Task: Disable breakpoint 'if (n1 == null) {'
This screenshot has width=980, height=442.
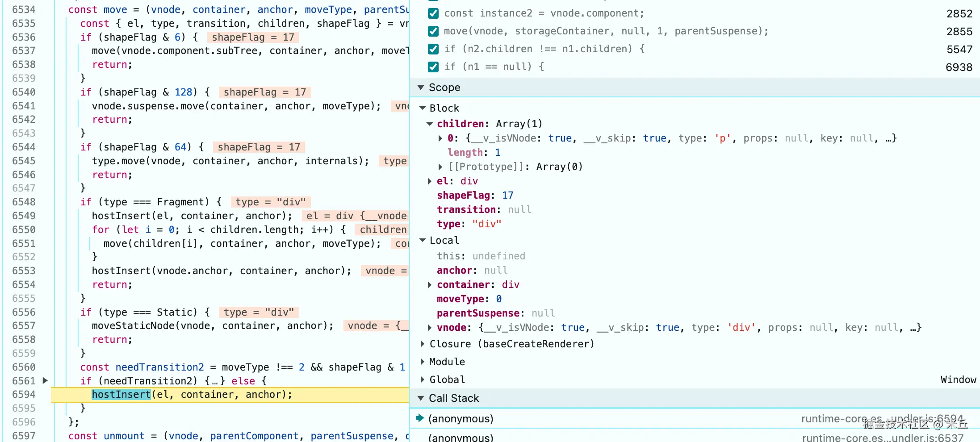Action: click(433, 67)
